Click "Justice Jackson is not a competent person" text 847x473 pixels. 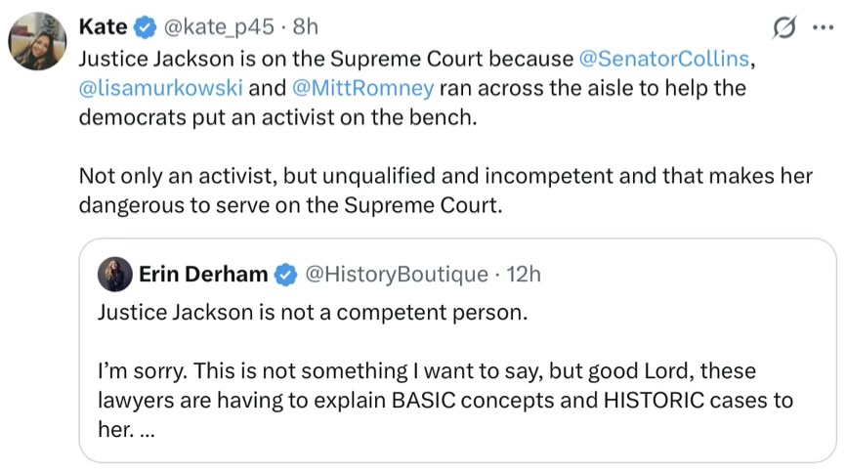pyautogui.click(x=313, y=314)
